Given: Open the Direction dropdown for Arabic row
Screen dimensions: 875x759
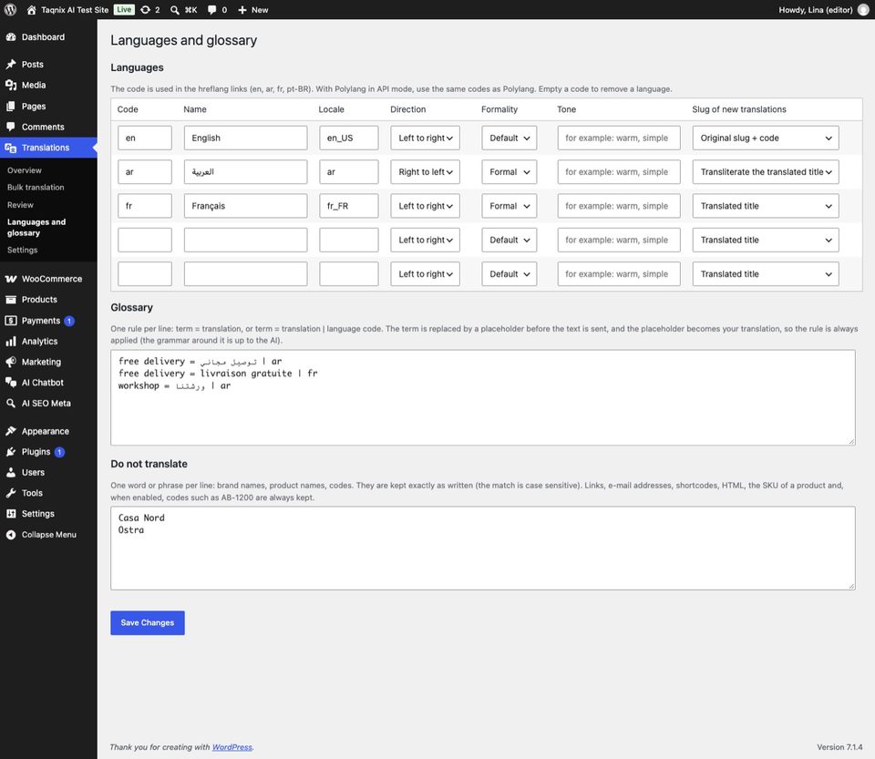Looking at the screenshot, I should [426, 172].
